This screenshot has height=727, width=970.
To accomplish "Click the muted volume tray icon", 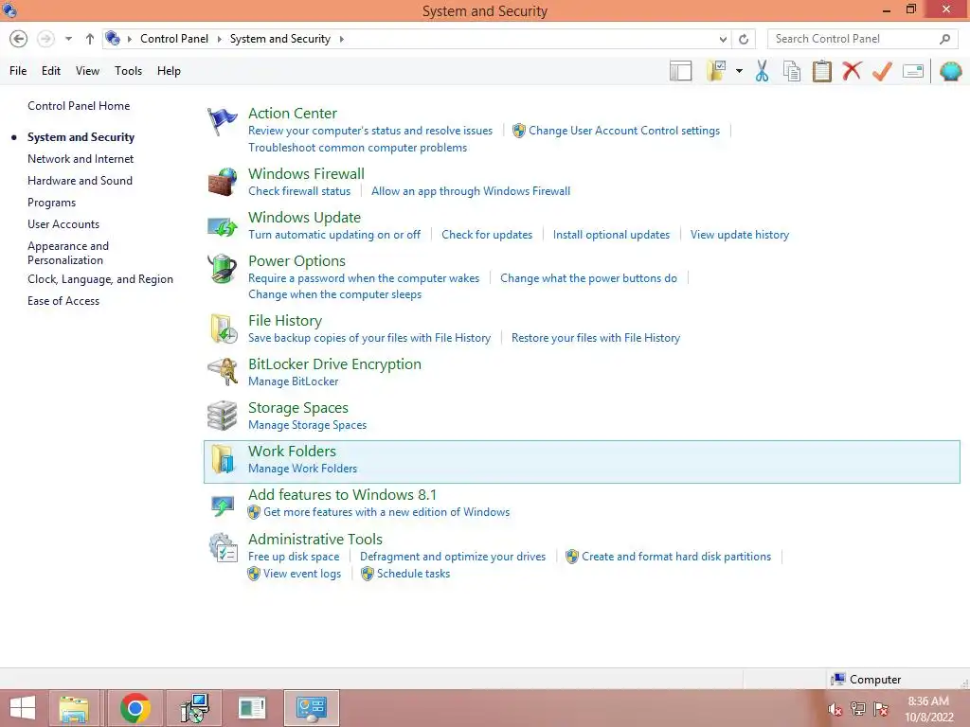I will [x=835, y=709].
